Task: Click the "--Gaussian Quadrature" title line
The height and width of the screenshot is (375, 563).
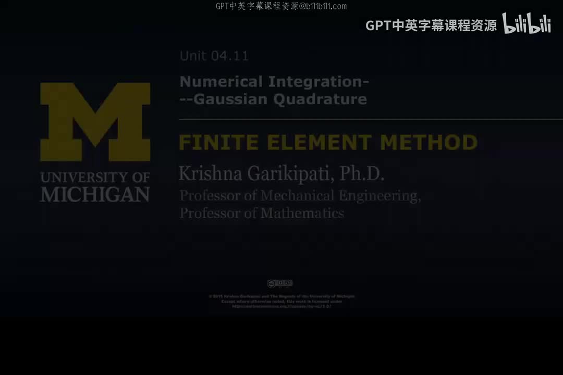Action: [273, 99]
